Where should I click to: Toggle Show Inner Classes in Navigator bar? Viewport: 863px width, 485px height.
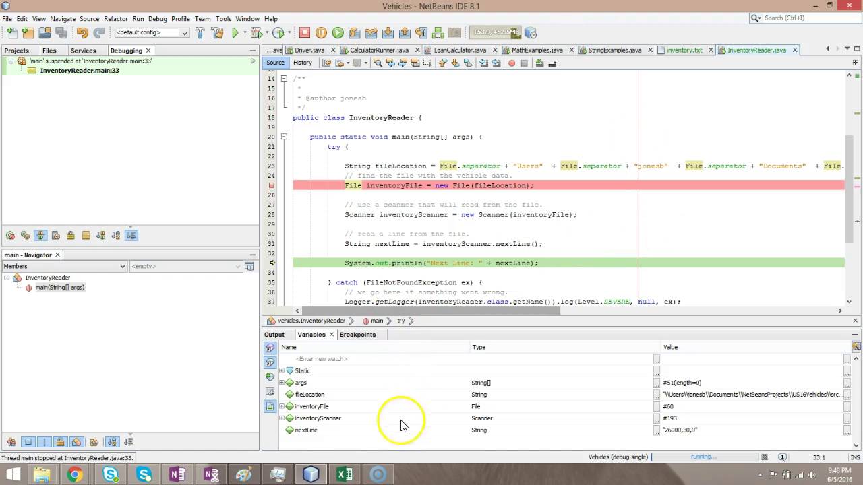[x=76, y=442]
